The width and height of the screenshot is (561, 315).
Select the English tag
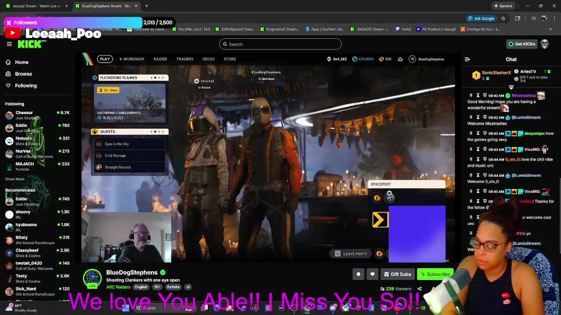click(x=141, y=287)
